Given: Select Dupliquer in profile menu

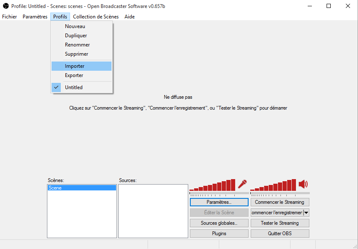Looking at the screenshot, I should (76, 36).
